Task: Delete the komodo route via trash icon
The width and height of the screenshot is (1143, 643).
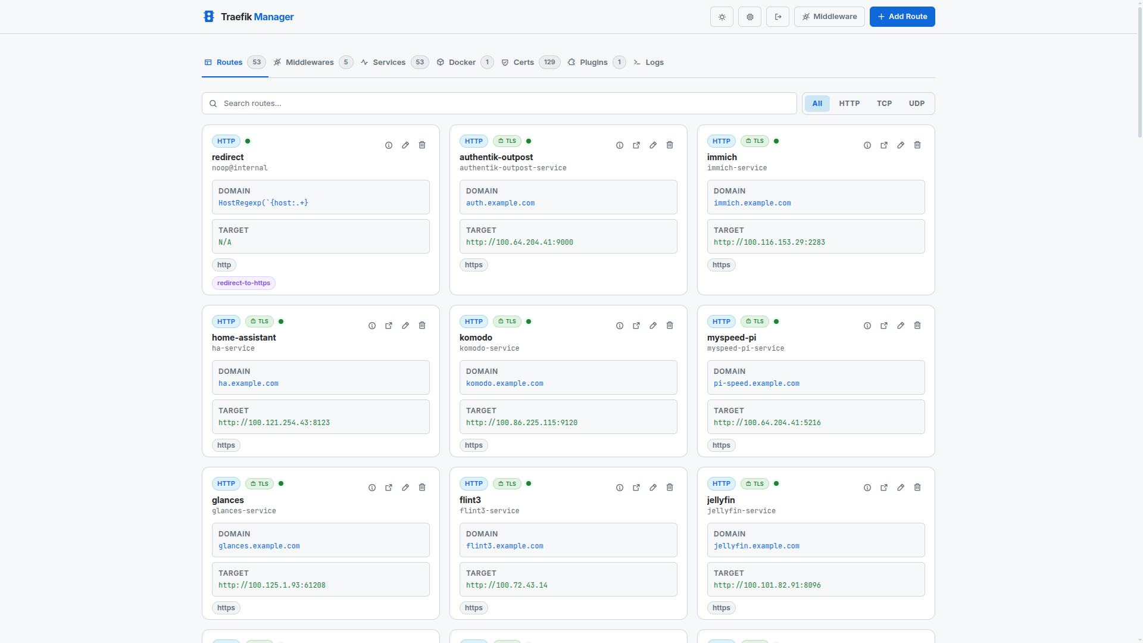Action: pyautogui.click(x=670, y=325)
